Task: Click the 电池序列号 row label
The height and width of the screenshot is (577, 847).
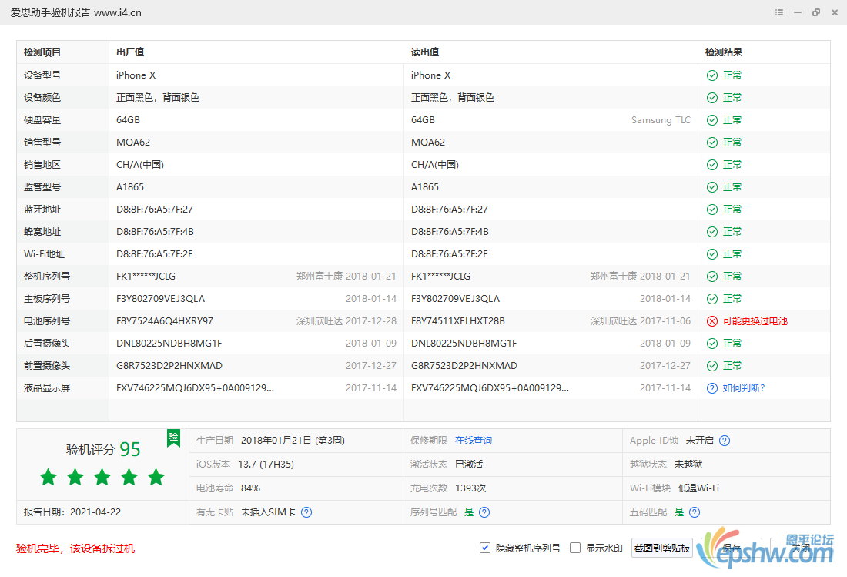Action: pos(47,321)
